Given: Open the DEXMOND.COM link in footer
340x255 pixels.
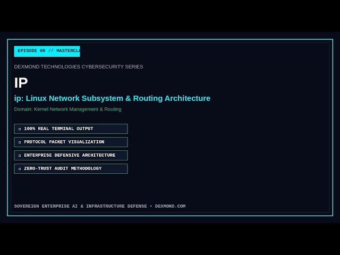Looking at the screenshot, I should tap(170, 206).
